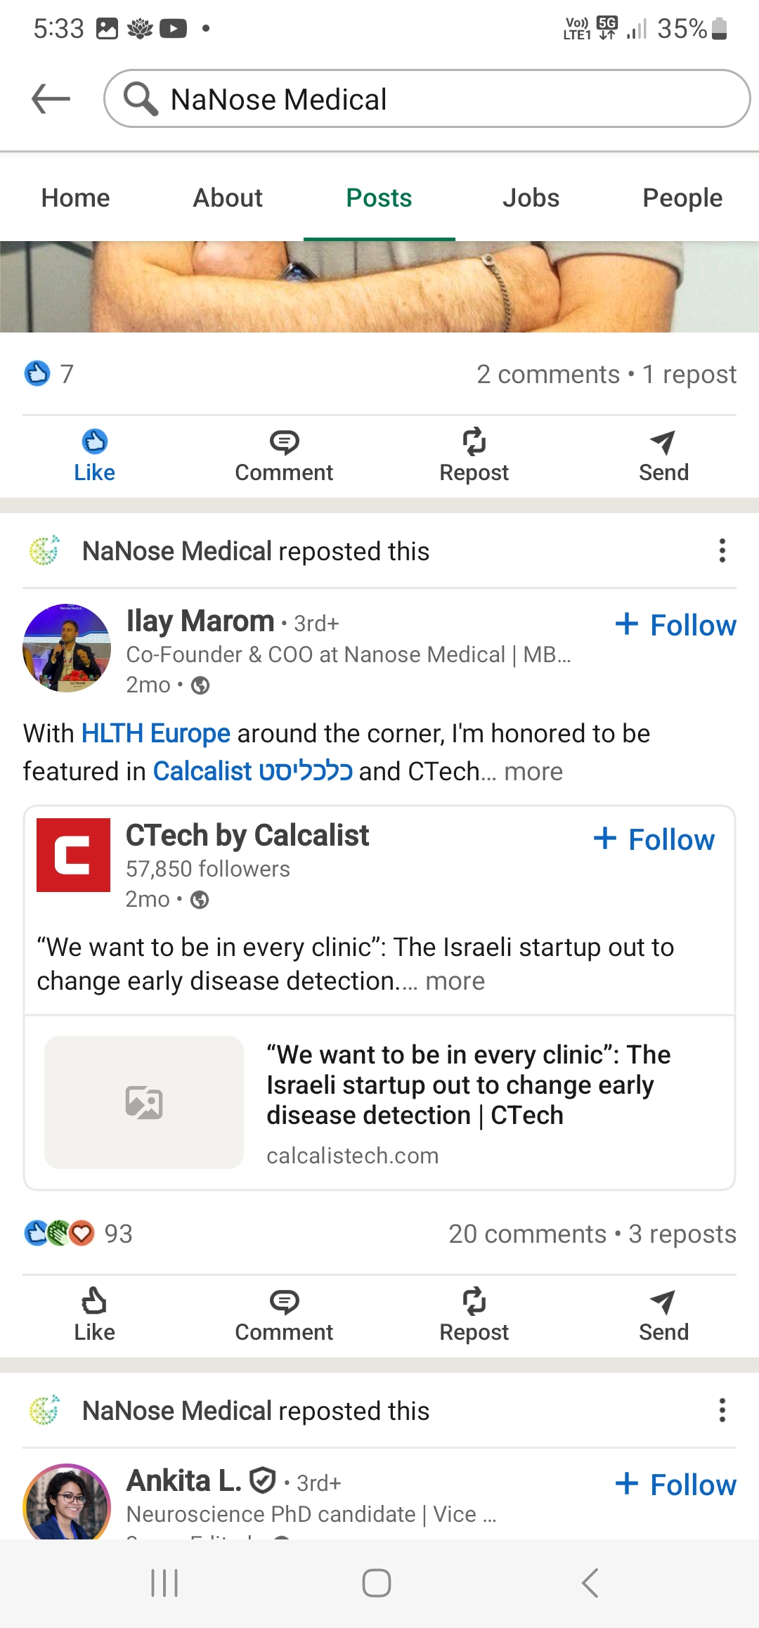The image size is (759, 1628).
Task: Send Ilay Marom's post via Send icon
Action: (663, 1314)
